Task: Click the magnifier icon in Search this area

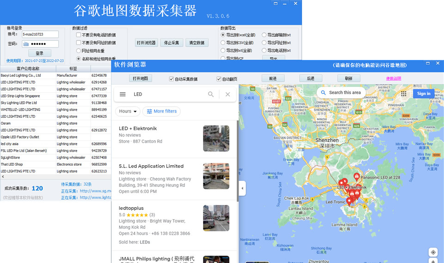Action: pos(323,92)
